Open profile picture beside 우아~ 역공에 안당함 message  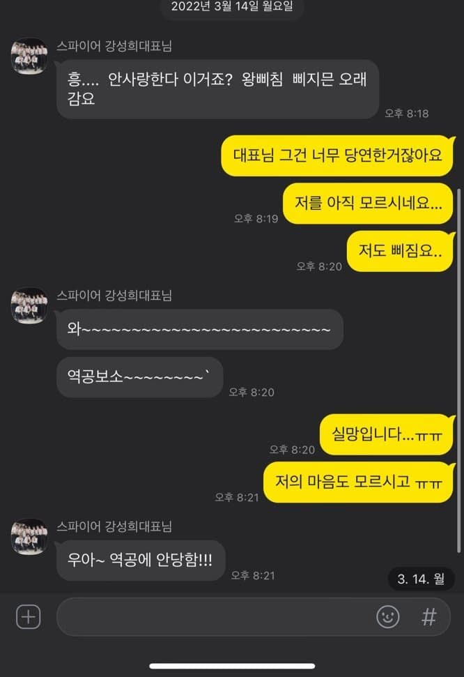point(29,537)
